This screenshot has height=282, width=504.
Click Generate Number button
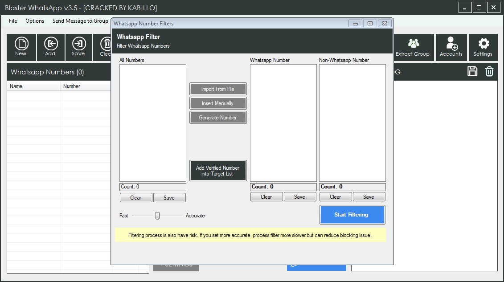(218, 118)
